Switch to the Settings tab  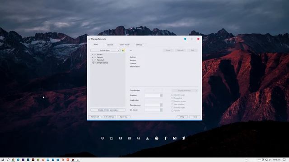tap(139, 45)
